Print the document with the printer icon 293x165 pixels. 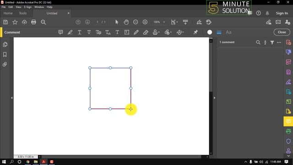coord(33,22)
